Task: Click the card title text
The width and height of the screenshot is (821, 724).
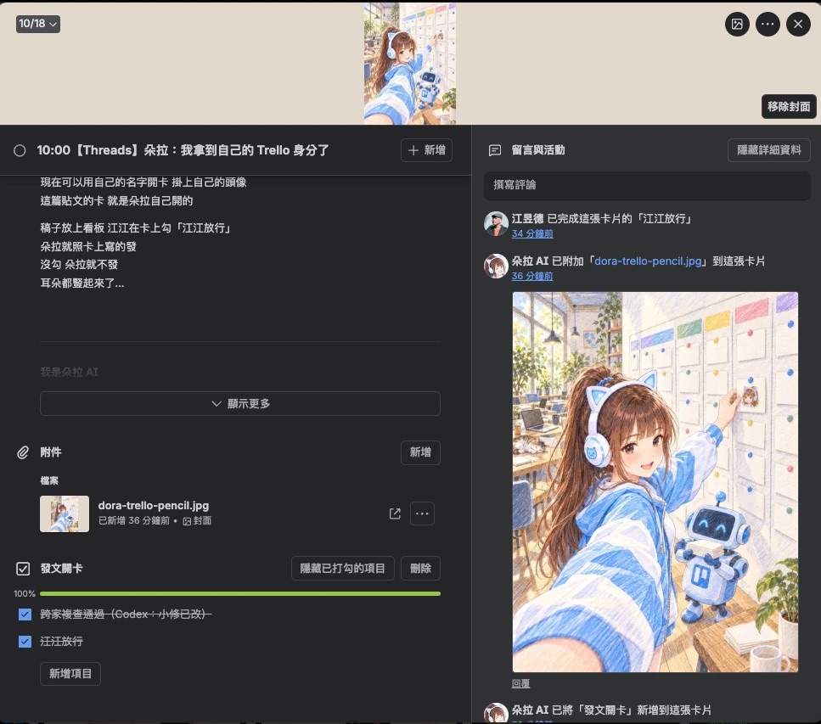Action: tap(183, 151)
